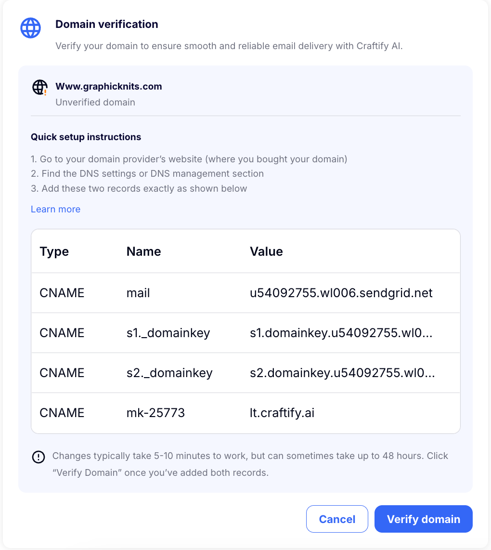The image size is (491, 550).
Task: Cancel the domain verification dialog
Action: pos(337,519)
